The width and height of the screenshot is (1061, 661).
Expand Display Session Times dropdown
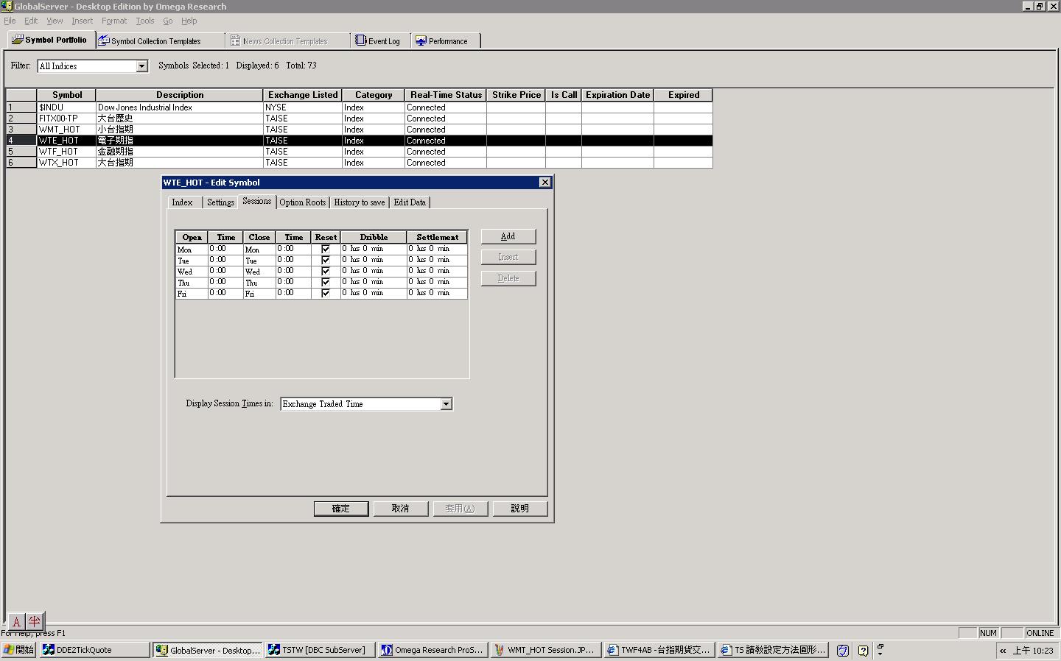click(446, 404)
